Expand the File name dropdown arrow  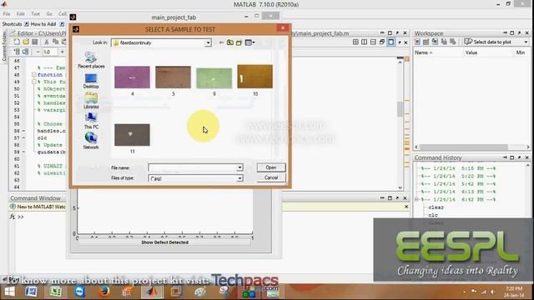[x=239, y=167]
